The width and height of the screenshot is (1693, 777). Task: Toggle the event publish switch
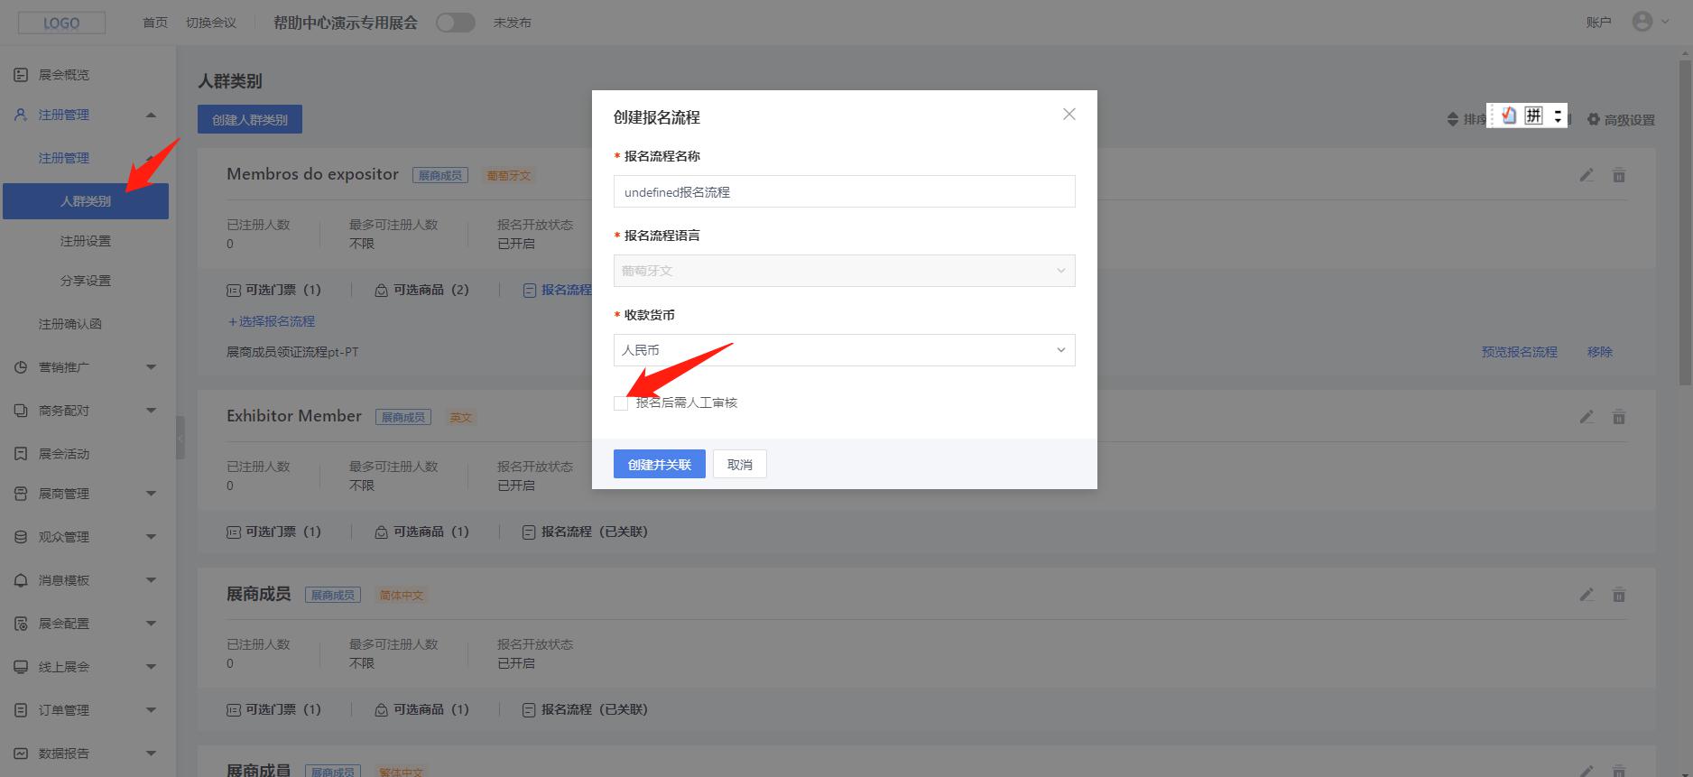click(x=456, y=23)
